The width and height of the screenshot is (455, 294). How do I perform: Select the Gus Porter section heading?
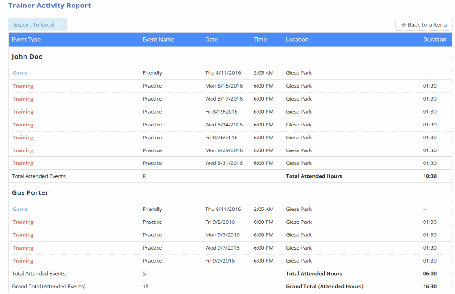(30, 192)
